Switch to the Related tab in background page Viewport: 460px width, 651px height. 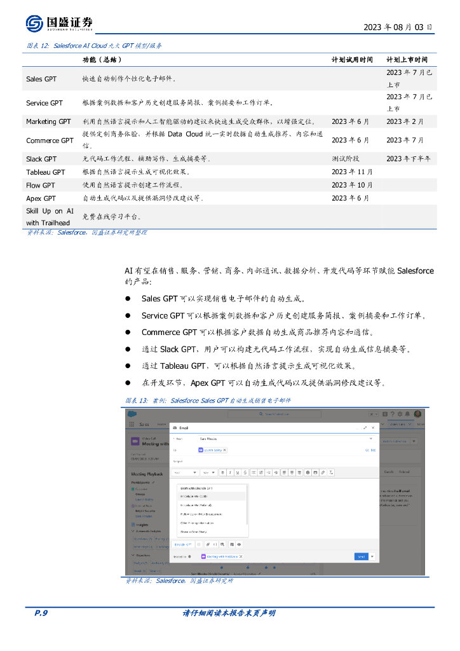pos(404,472)
